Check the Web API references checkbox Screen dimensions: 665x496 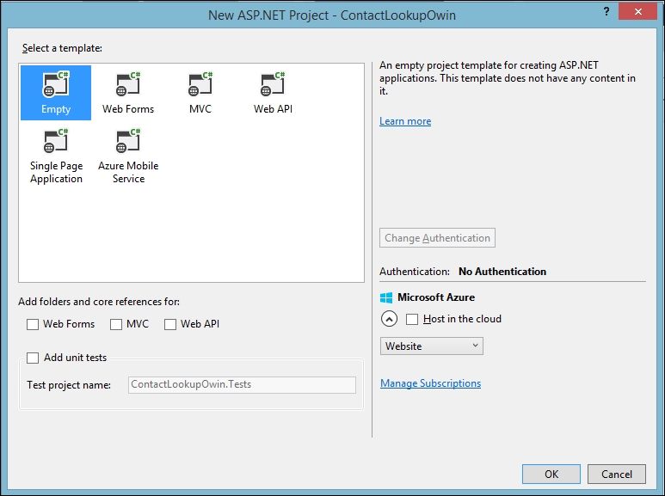(170, 324)
